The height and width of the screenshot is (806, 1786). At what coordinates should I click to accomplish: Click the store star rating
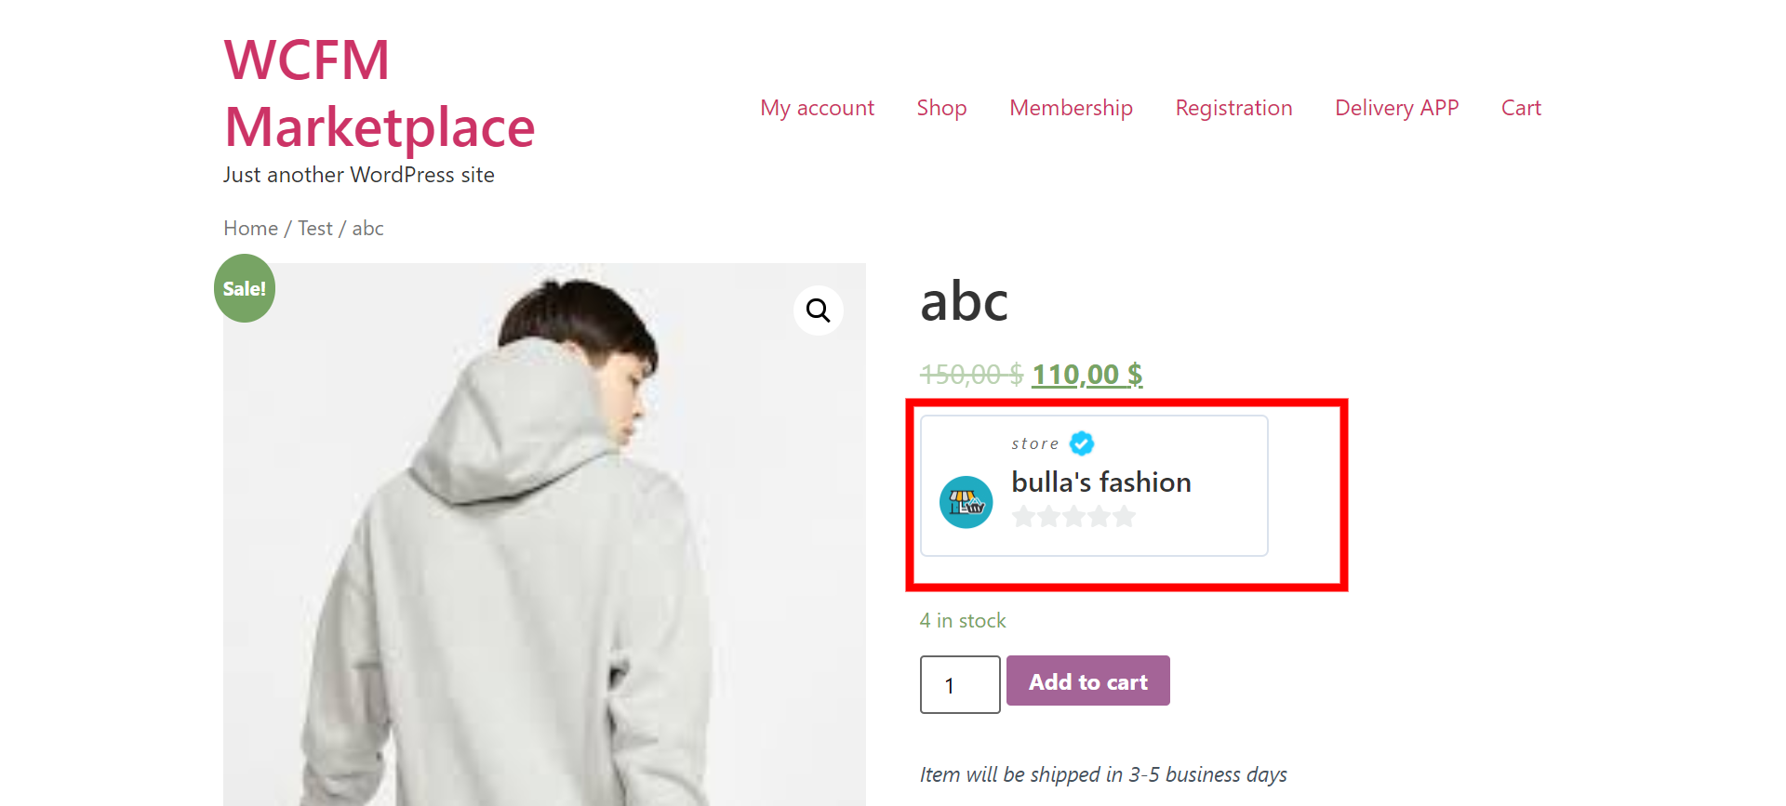tap(1073, 517)
